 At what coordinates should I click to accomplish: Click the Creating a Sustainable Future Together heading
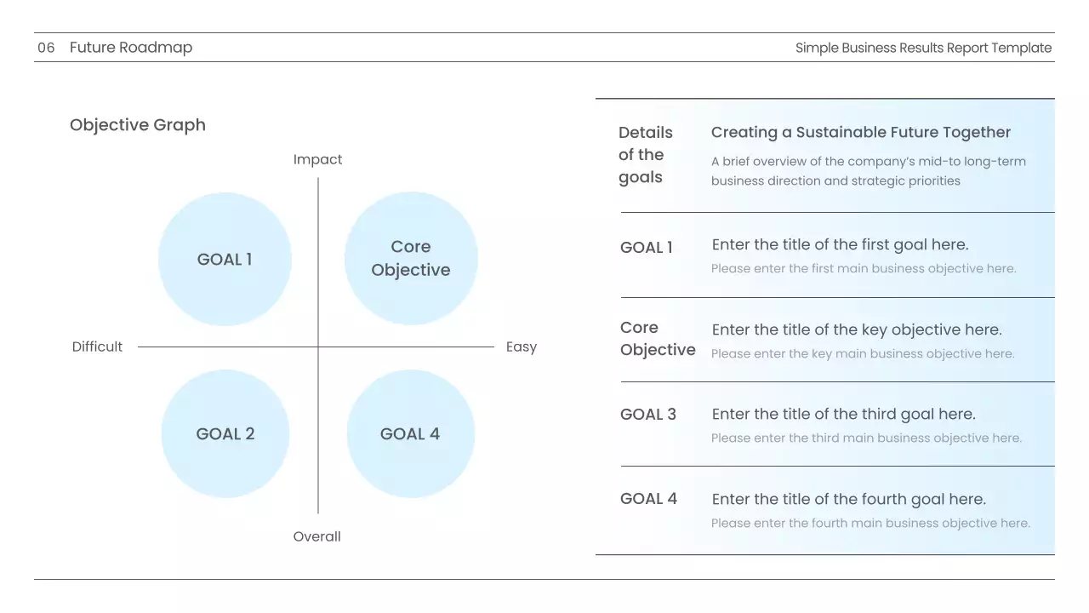click(860, 132)
